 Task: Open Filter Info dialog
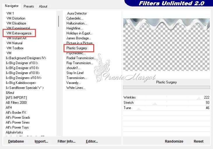click(66, 141)
